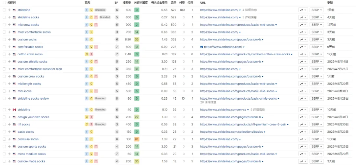Open SERP dropdown for US strideline row
This screenshot has height=165, width=356.
[317, 10]
